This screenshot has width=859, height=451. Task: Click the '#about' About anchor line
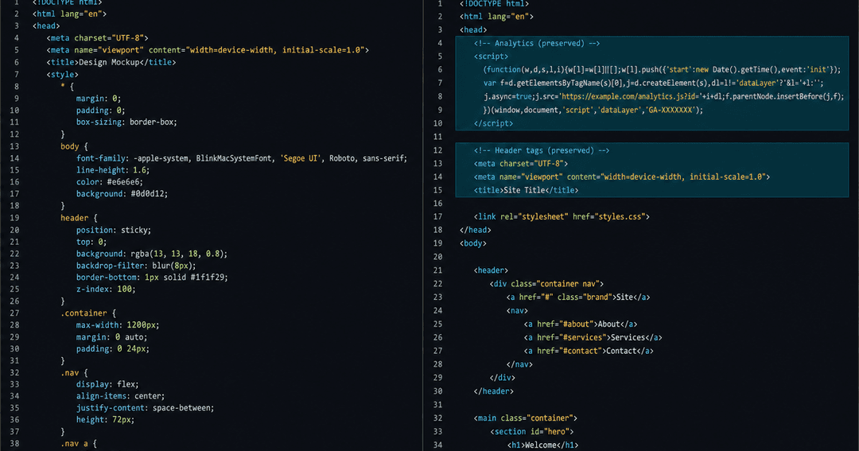[x=581, y=324]
